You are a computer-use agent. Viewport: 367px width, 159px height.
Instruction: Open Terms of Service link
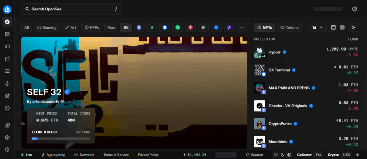tap(116, 155)
